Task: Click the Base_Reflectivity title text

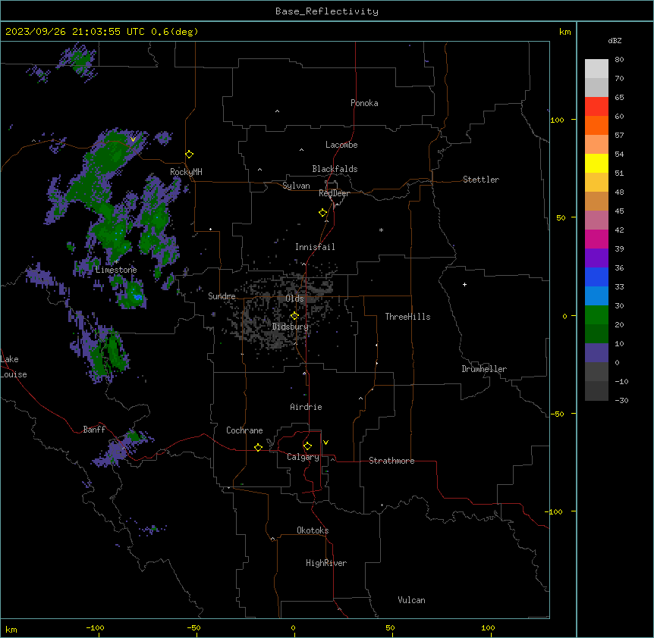Action: pyautogui.click(x=327, y=11)
